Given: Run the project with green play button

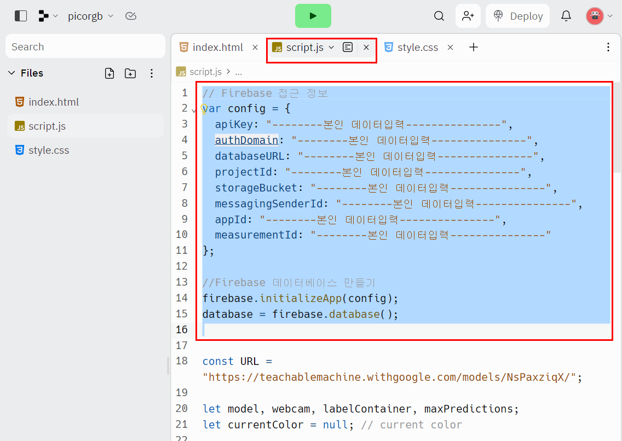Looking at the screenshot, I should 313,16.
